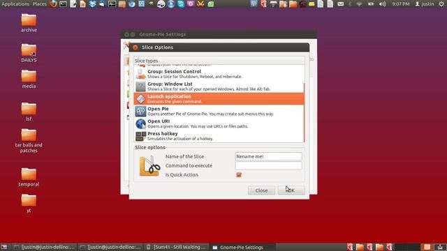This screenshot has height=251, width=447.
Task: Click the volume icon in the system tray
Action: pos(382,4)
